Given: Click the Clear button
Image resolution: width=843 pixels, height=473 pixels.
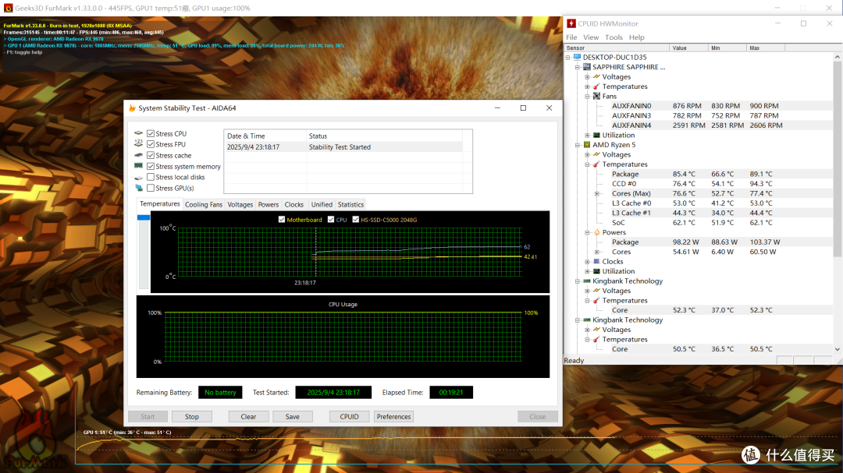Looking at the screenshot, I should (x=248, y=417).
